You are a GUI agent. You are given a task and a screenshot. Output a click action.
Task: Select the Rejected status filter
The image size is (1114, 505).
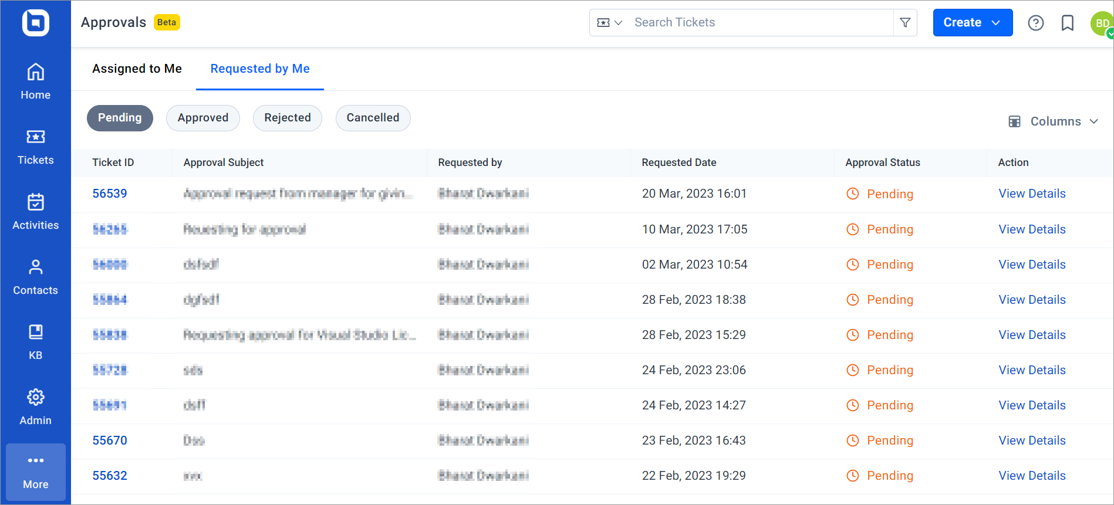pyautogui.click(x=288, y=118)
